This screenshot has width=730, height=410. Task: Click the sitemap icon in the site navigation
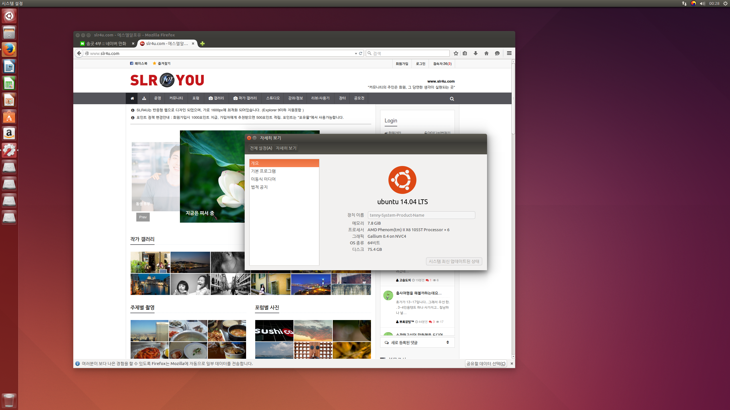[x=144, y=98]
